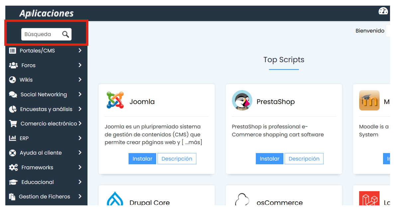Open the dashboard gauge icon in header
This screenshot has height=212, width=395.
[x=383, y=11]
